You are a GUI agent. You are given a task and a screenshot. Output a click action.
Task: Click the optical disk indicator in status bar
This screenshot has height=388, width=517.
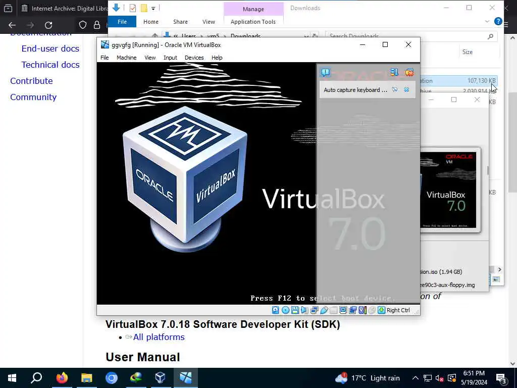[286, 310]
